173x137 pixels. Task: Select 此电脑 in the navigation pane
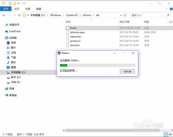pos(11,38)
